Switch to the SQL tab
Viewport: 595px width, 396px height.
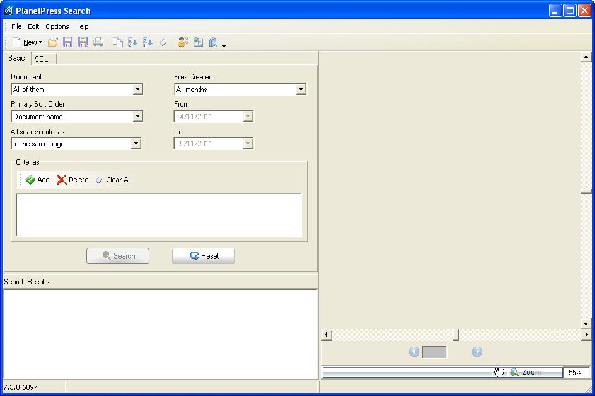click(x=42, y=59)
